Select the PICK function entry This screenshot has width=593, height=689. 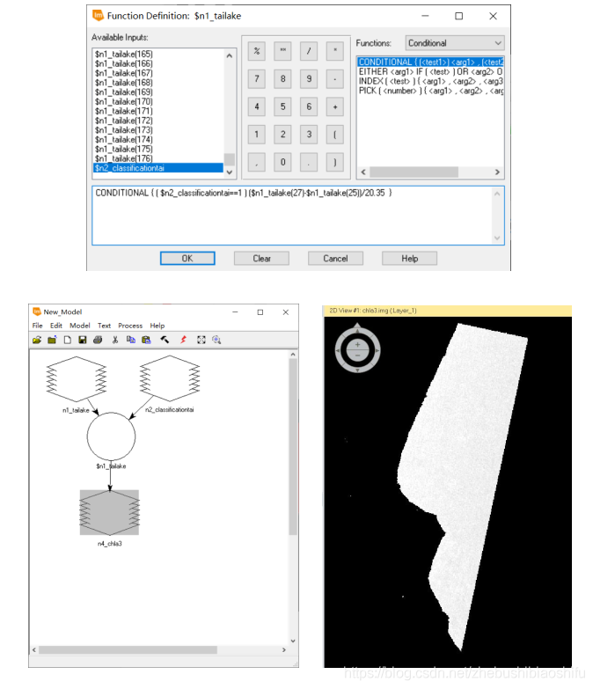click(x=430, y=91)
